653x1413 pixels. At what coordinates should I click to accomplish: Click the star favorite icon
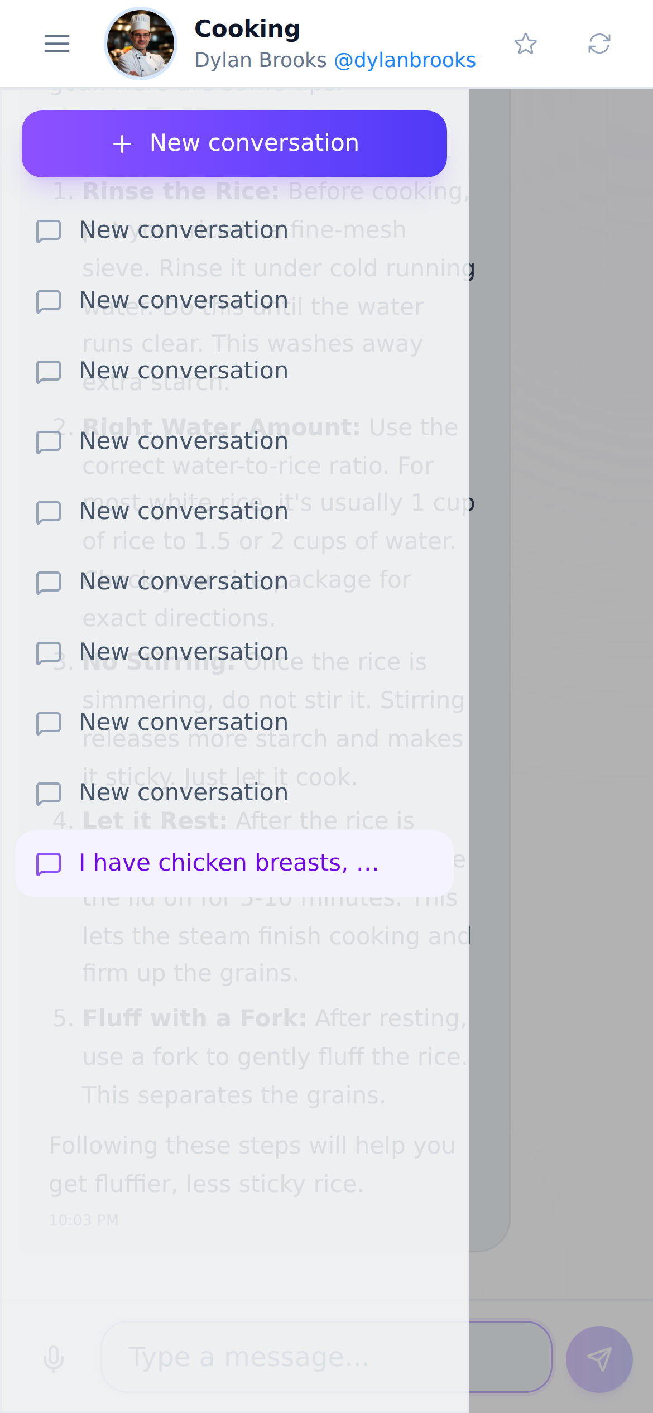[526, 44]
